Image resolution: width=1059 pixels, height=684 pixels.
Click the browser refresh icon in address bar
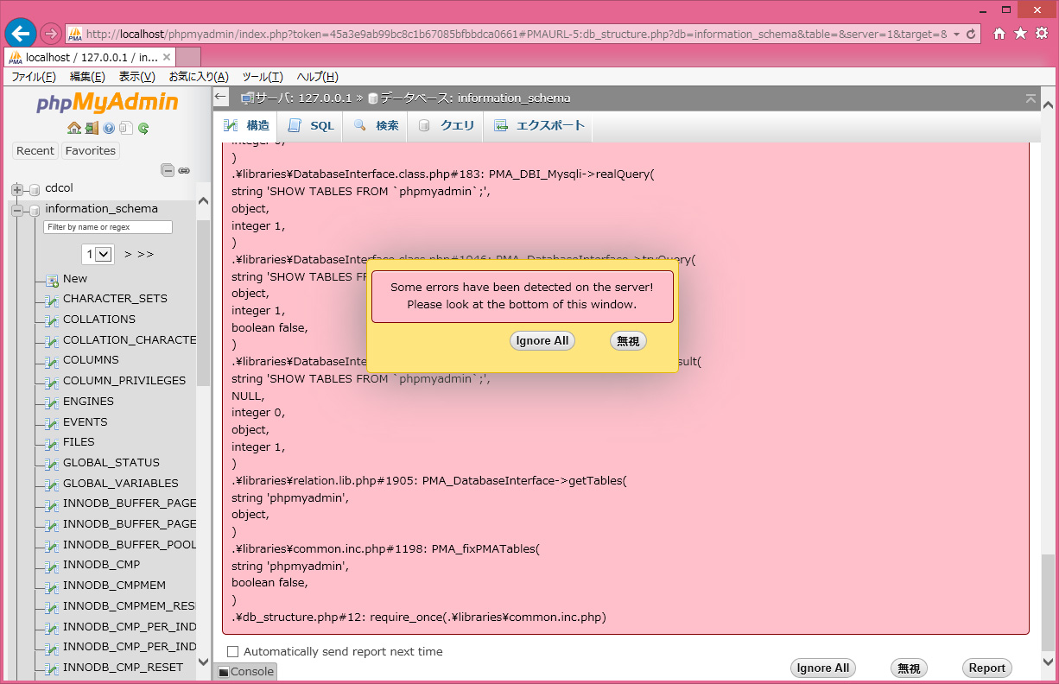coord(971,34)
